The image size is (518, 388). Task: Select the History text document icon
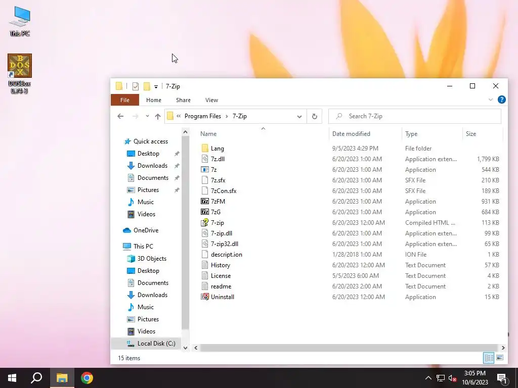205,265
